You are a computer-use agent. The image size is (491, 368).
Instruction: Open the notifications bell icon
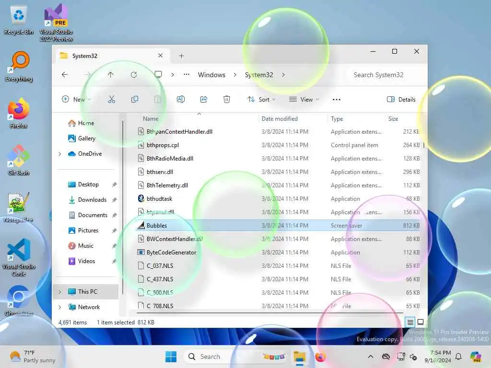click(x=458, y=356)
